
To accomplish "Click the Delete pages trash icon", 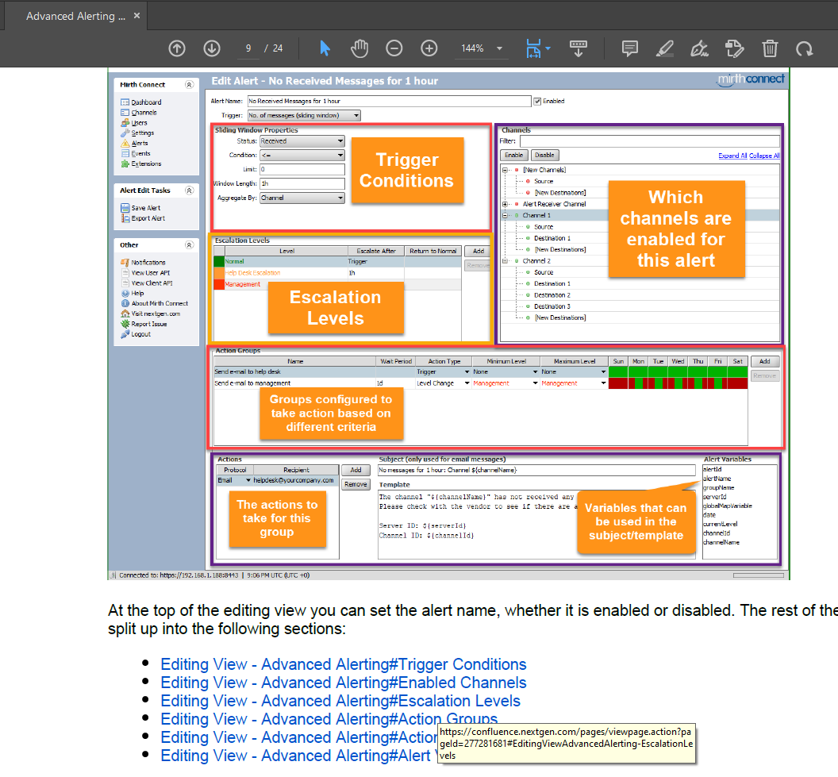I will pos(769,48).
